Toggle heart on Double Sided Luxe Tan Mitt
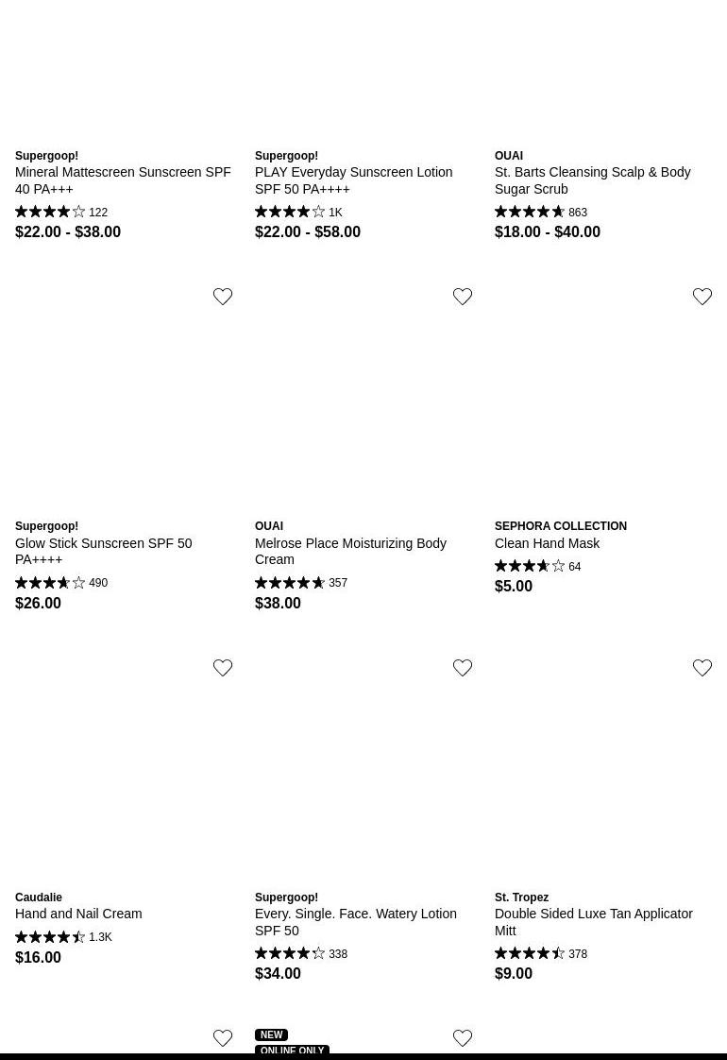 702,668
